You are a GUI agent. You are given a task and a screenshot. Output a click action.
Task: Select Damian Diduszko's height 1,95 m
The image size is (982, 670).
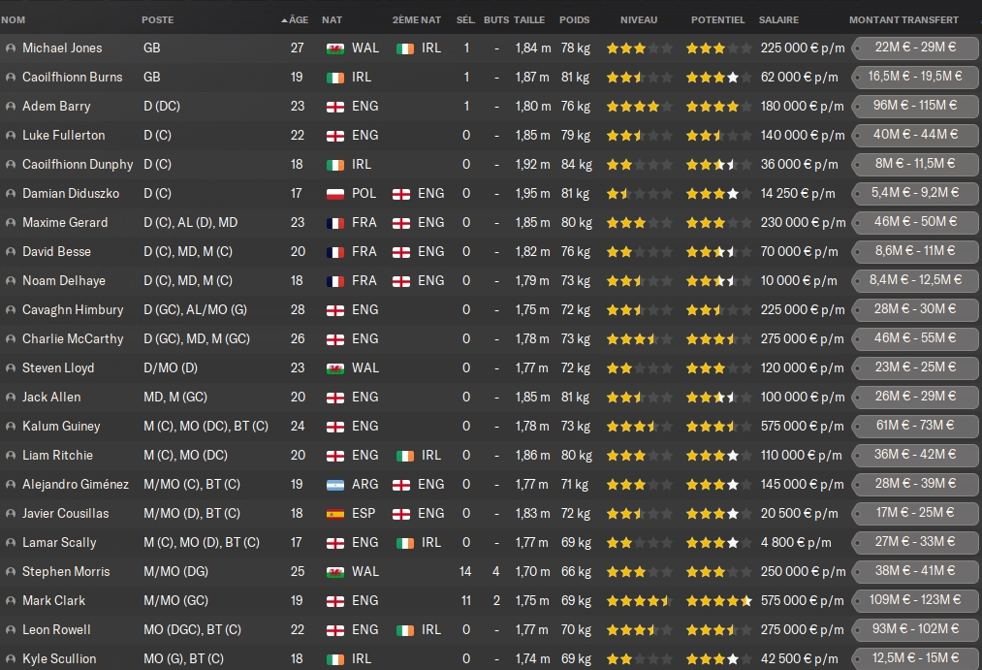(x=532, y=194)
